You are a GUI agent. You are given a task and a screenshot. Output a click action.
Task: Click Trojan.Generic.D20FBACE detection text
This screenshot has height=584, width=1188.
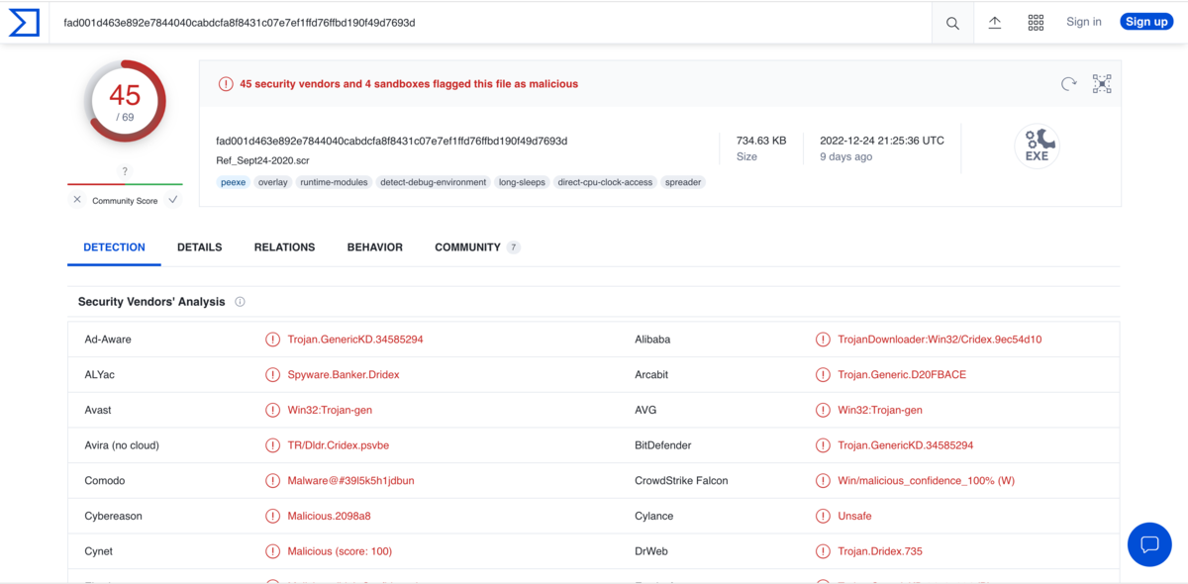pyautogui.click(x=902, y=375)
